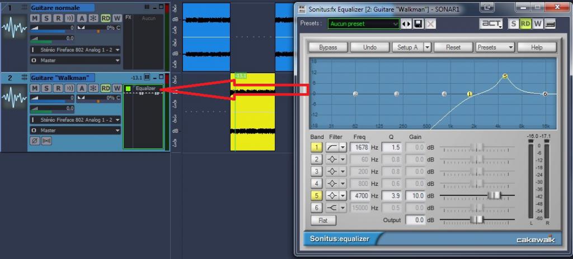Image resolution: width=573 pixels, height=259 pixels.
Task: Toggle archive button on Guitare "Walkman" track
Action: click(82, 88)
